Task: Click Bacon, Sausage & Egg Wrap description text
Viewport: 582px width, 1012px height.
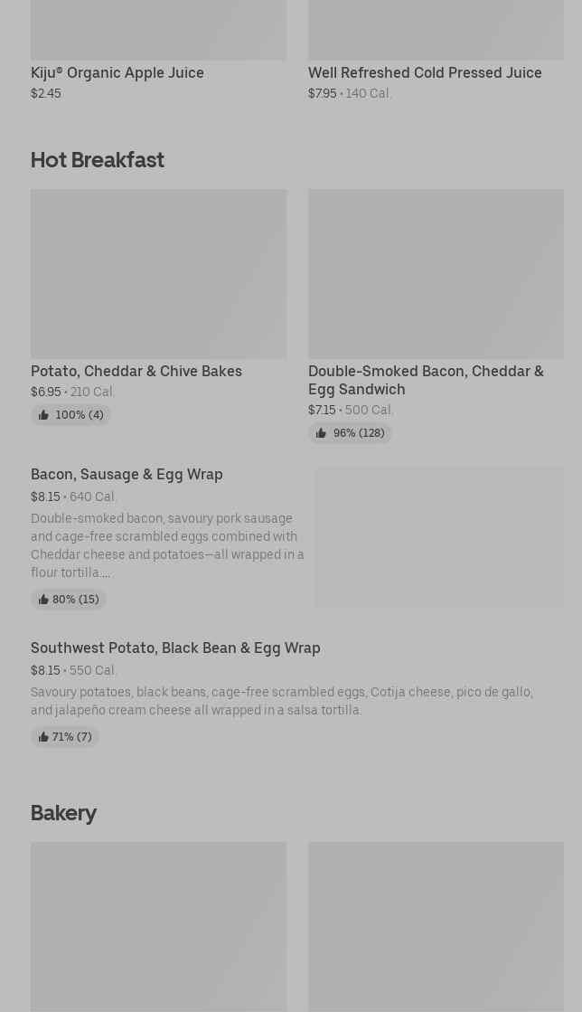Action: click(167, 545)
